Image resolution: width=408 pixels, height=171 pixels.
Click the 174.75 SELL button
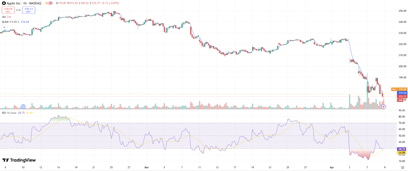click(x=8, y=10)
